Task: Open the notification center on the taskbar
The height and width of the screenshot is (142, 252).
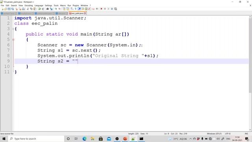Action: (x=247, y=139)
